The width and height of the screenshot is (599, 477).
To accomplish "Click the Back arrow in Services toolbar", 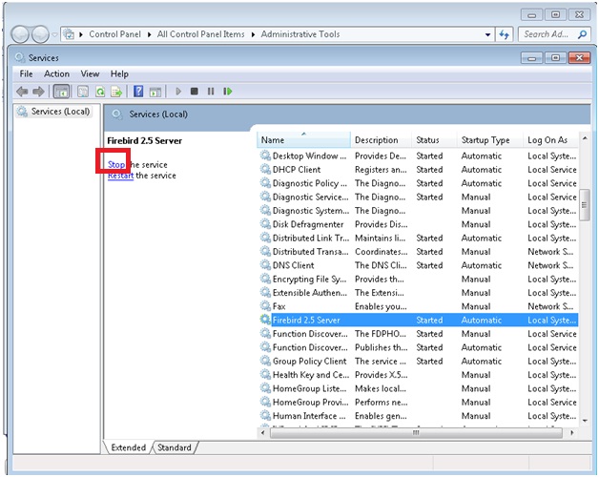I will 22,92.
